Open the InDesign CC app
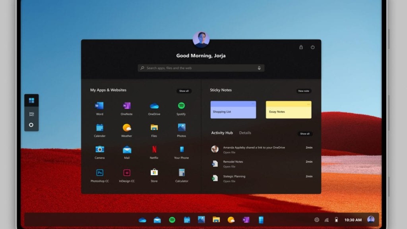The height and width of the screenshot is (229, 407). point(127,173)
